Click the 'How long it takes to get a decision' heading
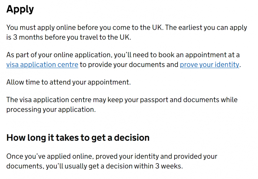Screen dimensions: 258x179 [x=78, y=138]
